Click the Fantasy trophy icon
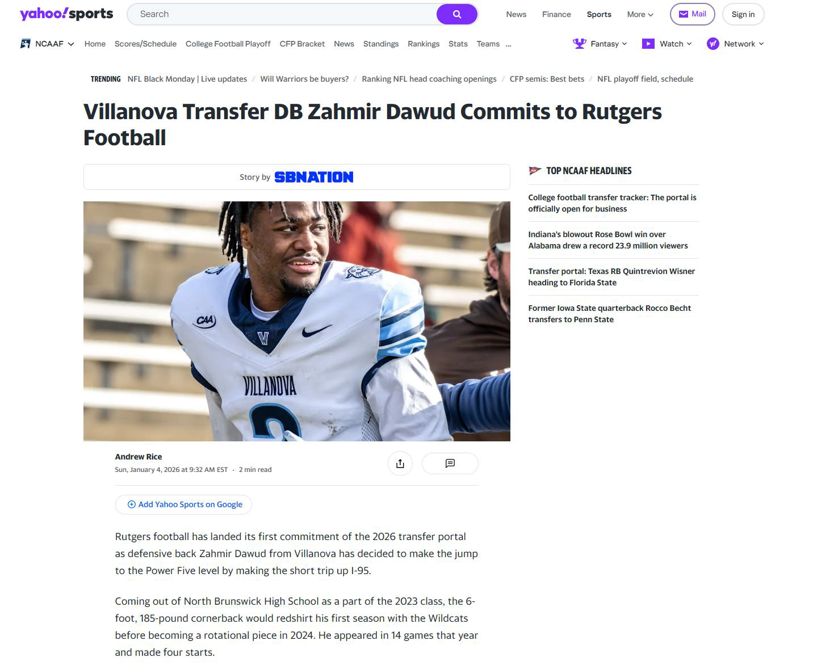 pos(579,44)
